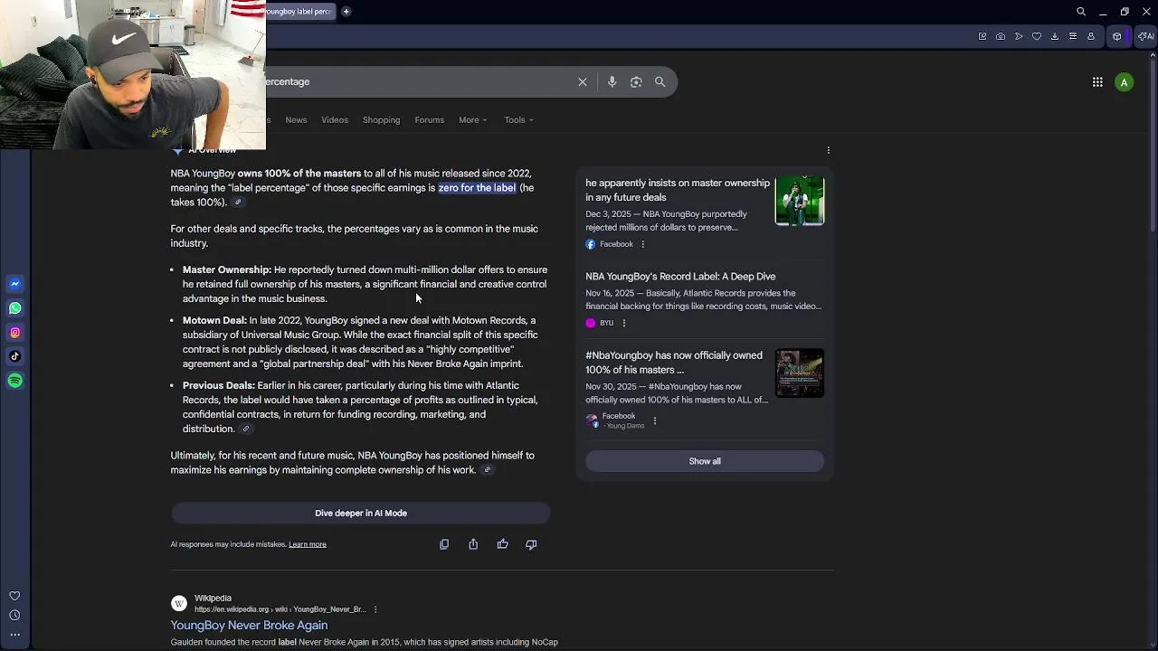Open sidebar bookmarks heart icon
This screenshot has height=651, width=1158.
[x=14, y=596]
